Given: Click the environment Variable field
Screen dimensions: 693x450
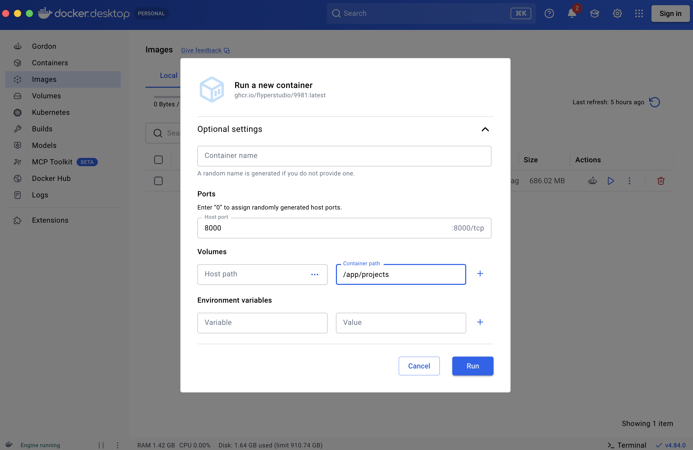Looking at the screenshot, I should [x=262, y=323].
